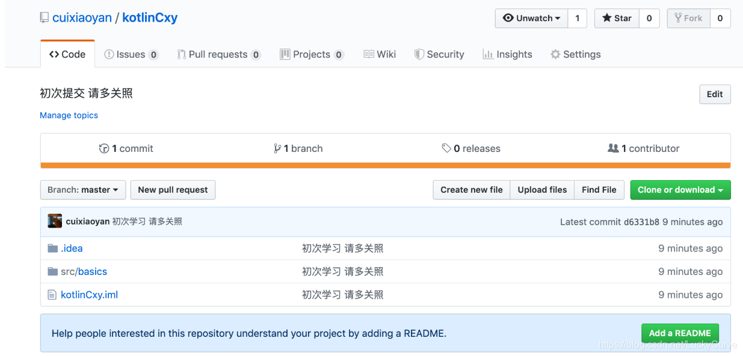View the 1 contributor link
This screenshot has width=743, height=356.
pyautogui.click(x=644, y=148)
